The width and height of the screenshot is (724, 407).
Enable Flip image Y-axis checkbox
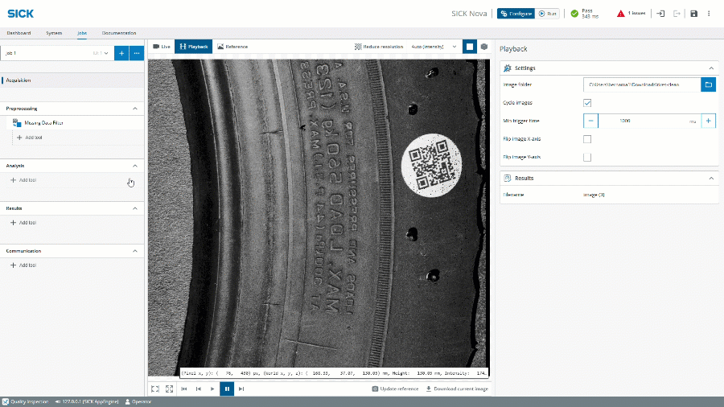587,157
